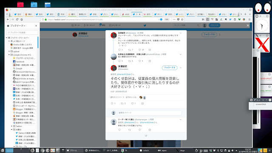Switch to the tab with orange lock icon
The width and height of the screenshot is (272, 153).
(28, 14)
